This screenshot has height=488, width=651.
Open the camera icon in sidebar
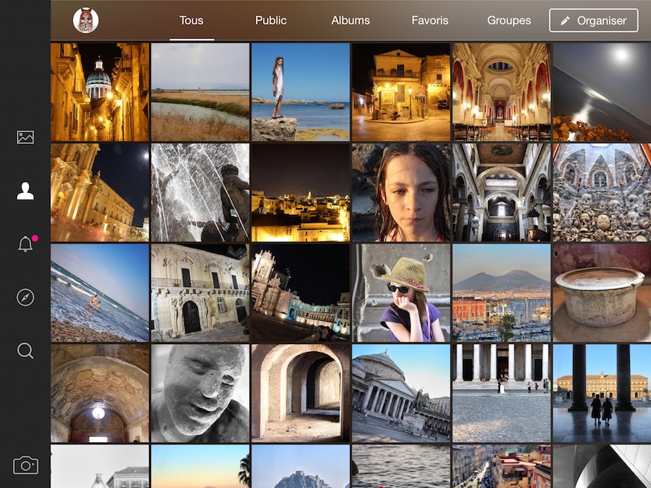coord(26,465)
